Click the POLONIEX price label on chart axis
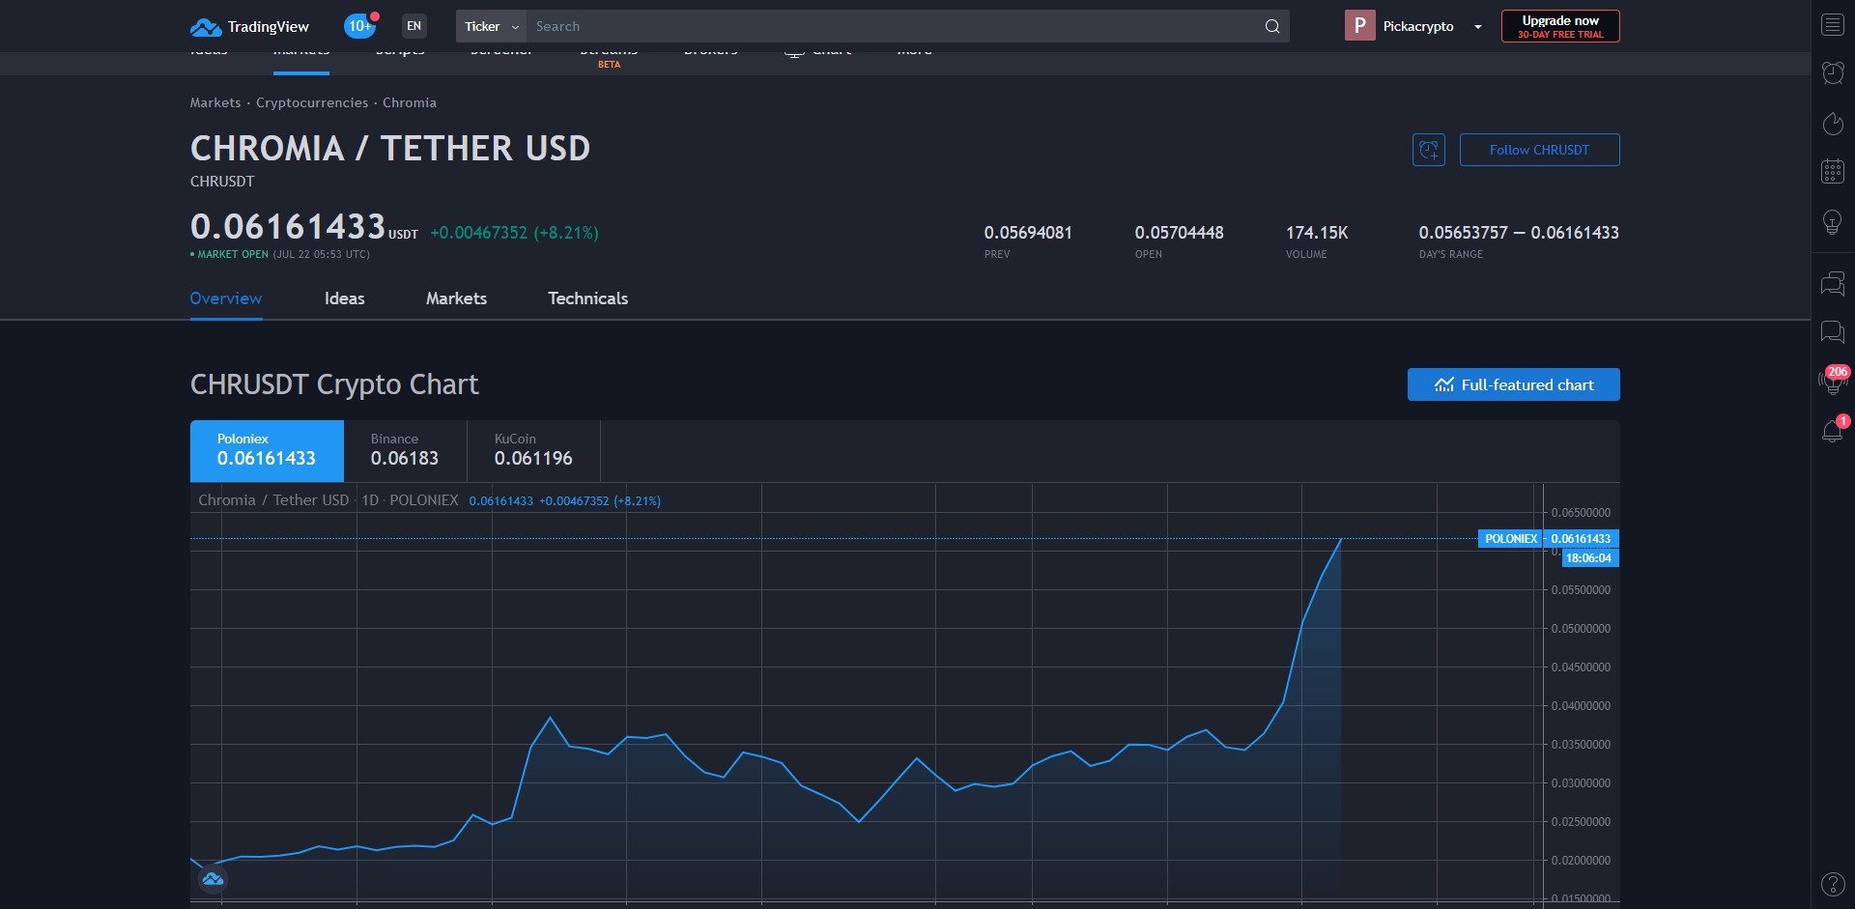 coord(1511,539)
